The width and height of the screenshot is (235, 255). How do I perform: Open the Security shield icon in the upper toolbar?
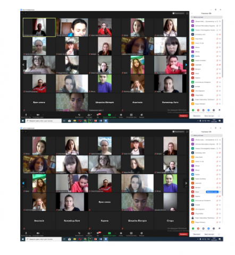79,115
